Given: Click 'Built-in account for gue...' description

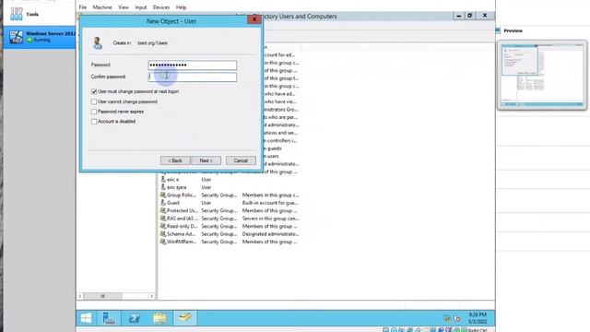Looking at the screenshot, I should (x=270, y=203).
